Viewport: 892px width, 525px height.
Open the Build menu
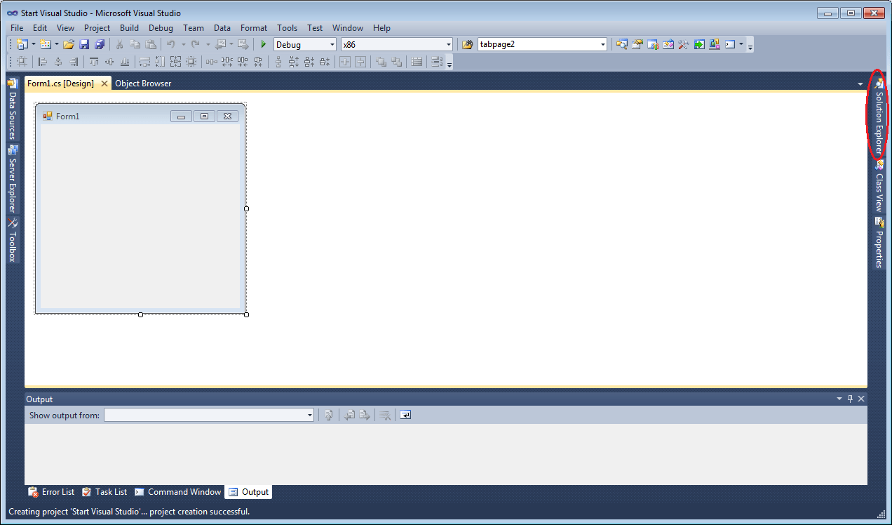tap(129, 28)
